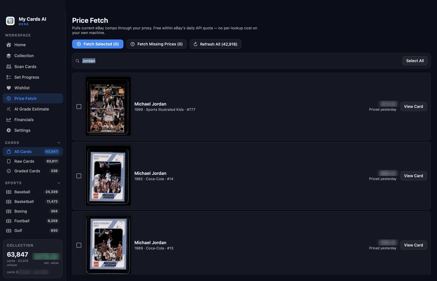Image resolution: width=437 pixels, height=281 pixels.
Task: Click the Jordan search input field
Action: point(240,61)
